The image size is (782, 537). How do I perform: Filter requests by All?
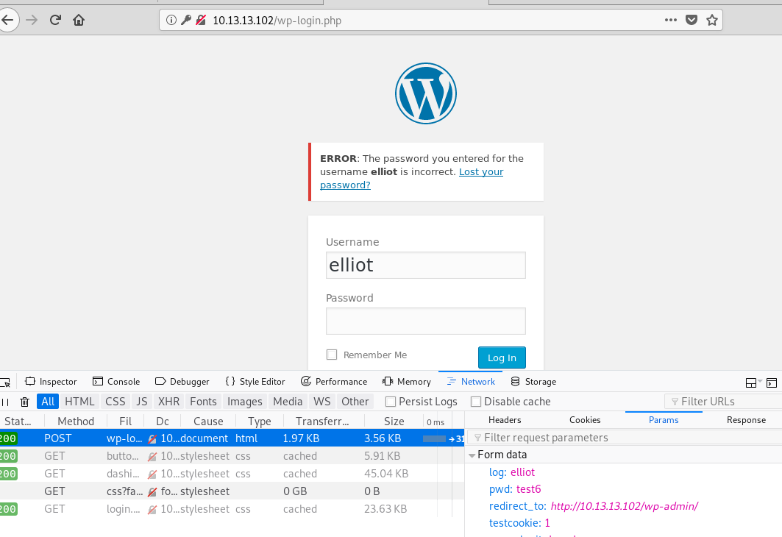(x=48, y=402)
